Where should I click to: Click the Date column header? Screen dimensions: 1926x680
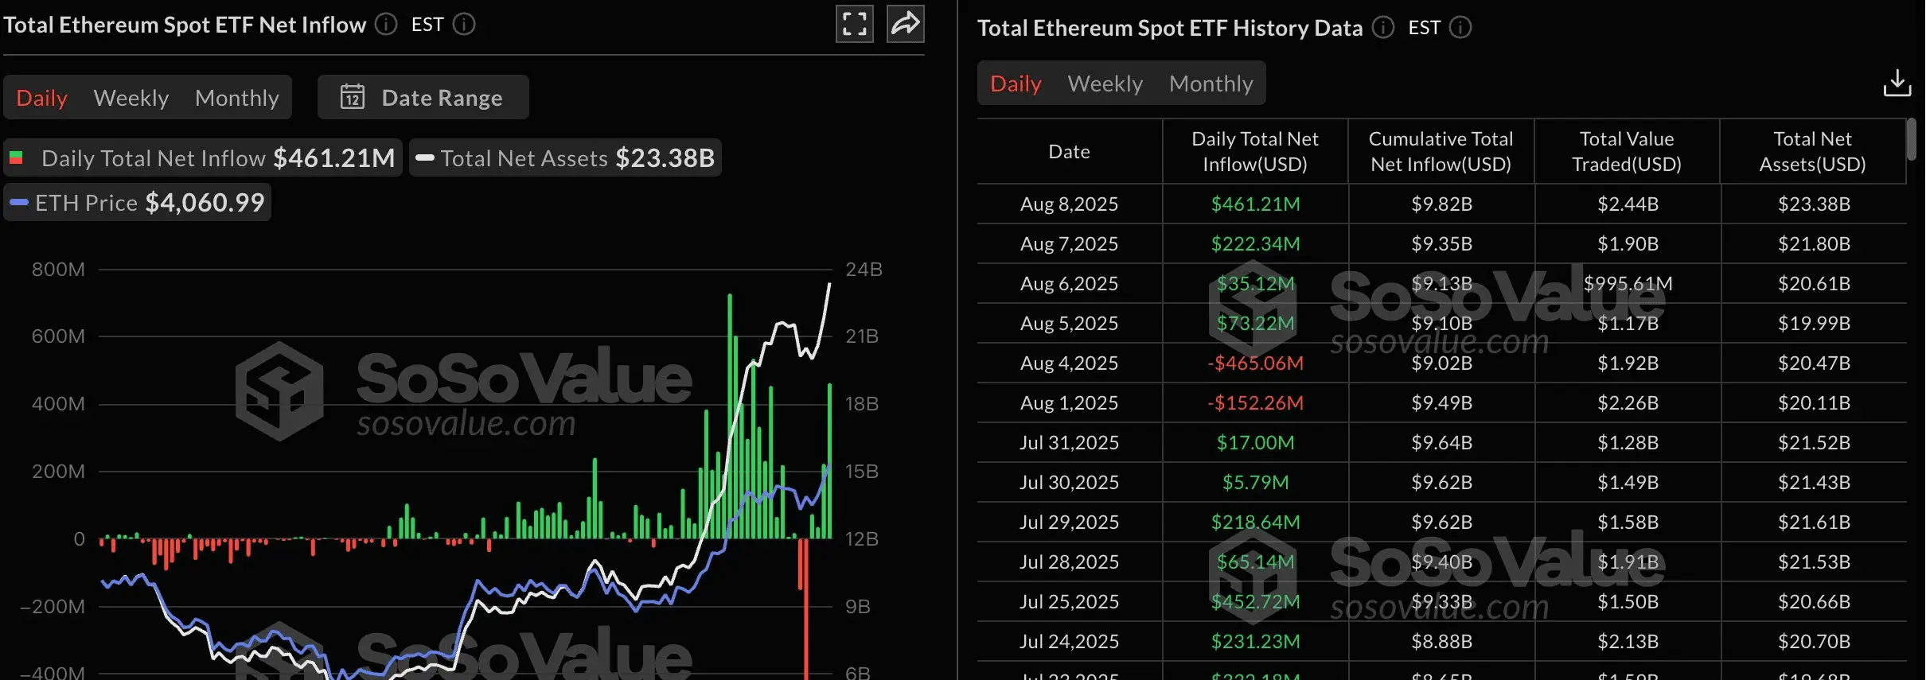[x=1069, y=151]
